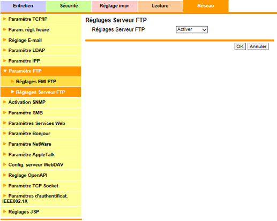Screen dimensions: 277x221
Task: Click arrow icon beside Réglage E-mail
Action: pos(5,40)
